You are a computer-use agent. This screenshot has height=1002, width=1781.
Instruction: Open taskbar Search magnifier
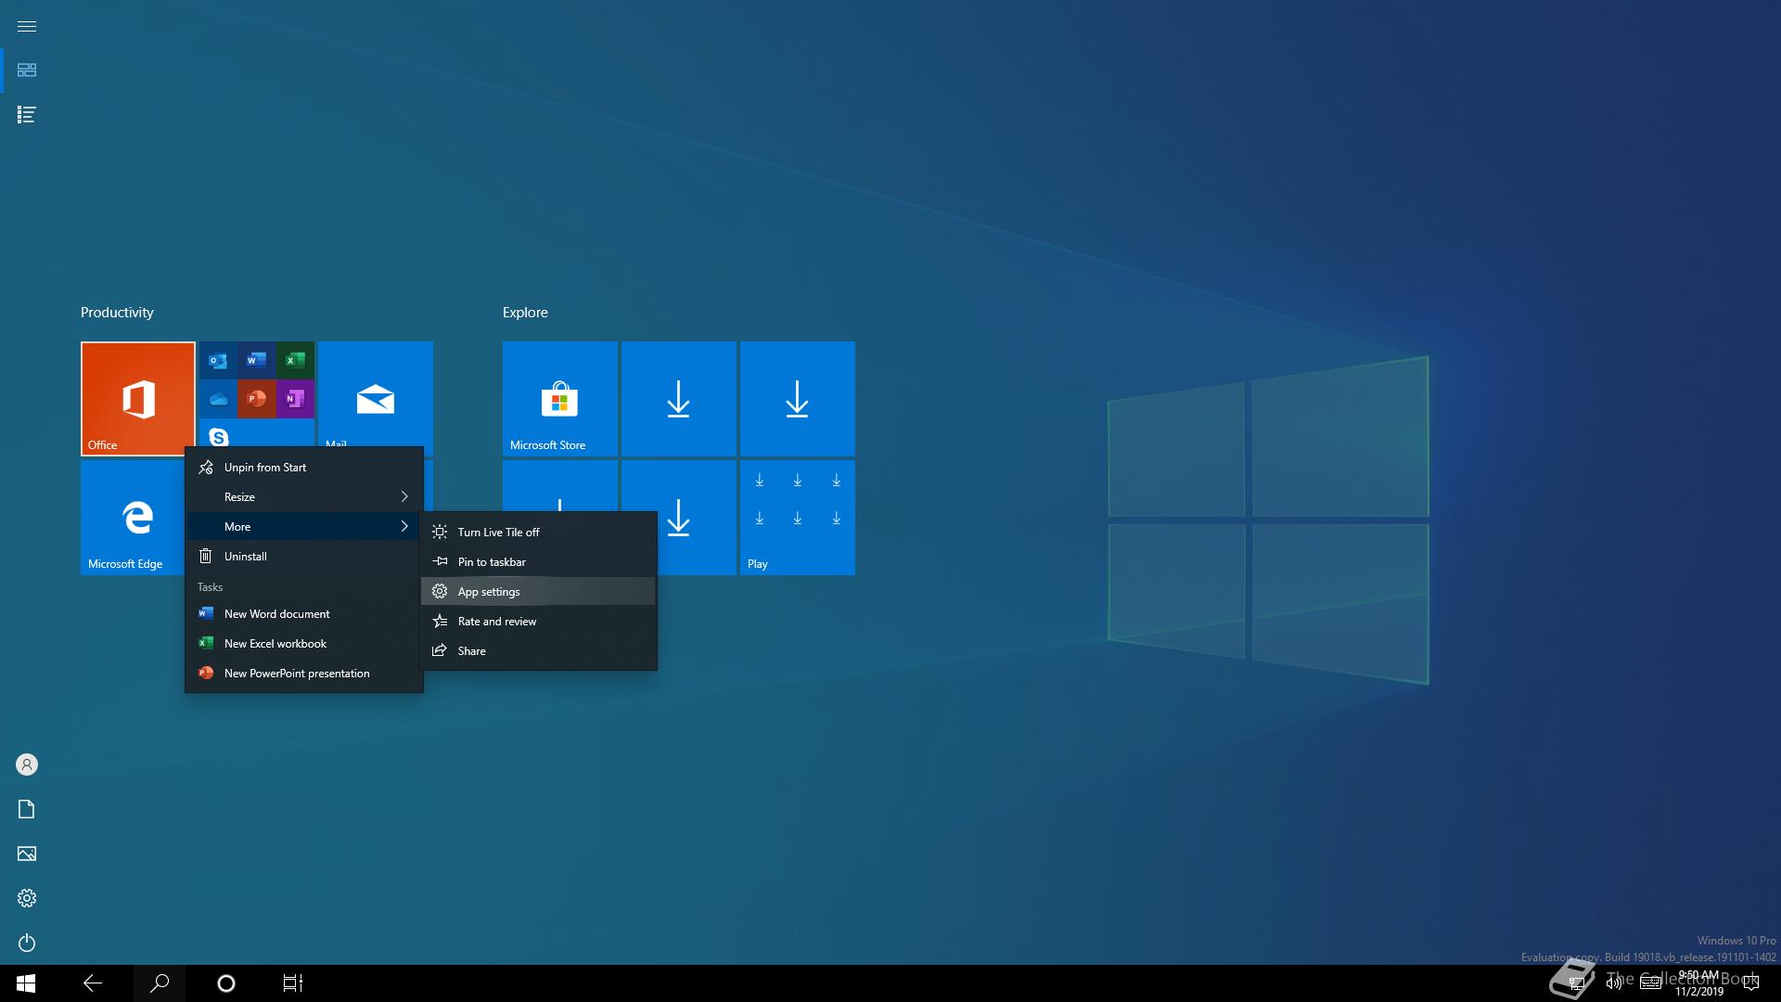coord(160,983)
